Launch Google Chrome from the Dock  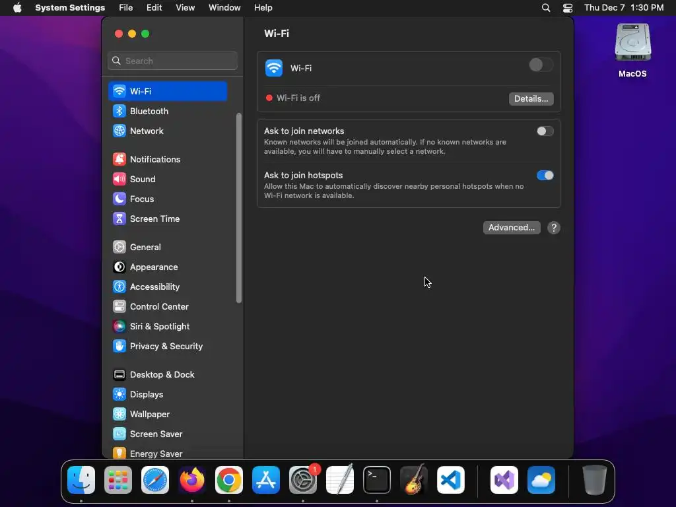(229, 480)
